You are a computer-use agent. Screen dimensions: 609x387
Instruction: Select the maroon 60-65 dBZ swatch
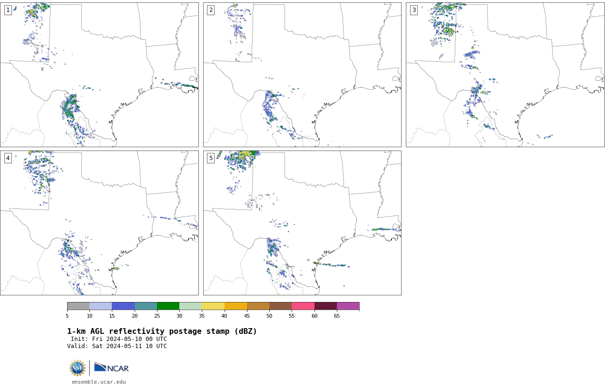point(325,306)
